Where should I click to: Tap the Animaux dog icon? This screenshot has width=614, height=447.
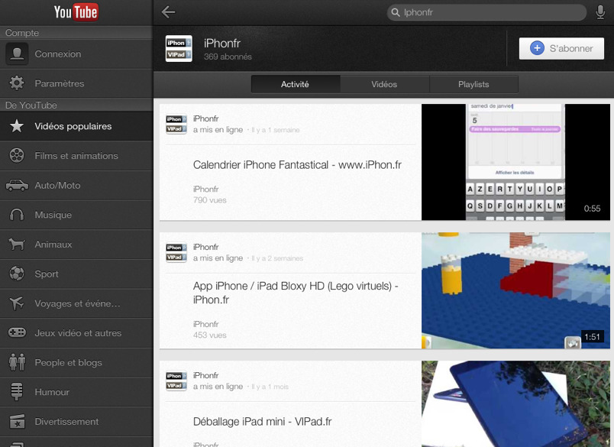coord(17,244)
